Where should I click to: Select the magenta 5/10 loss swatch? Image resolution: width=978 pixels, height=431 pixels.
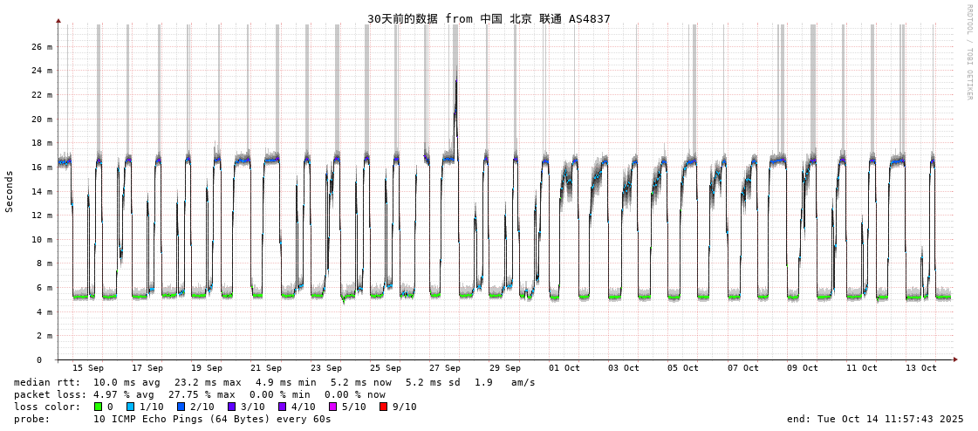(x=332, y=407)
